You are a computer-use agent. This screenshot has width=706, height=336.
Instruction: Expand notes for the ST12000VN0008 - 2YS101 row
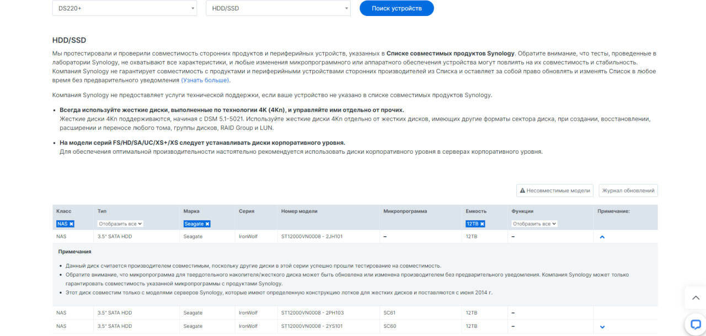(602, 327)
